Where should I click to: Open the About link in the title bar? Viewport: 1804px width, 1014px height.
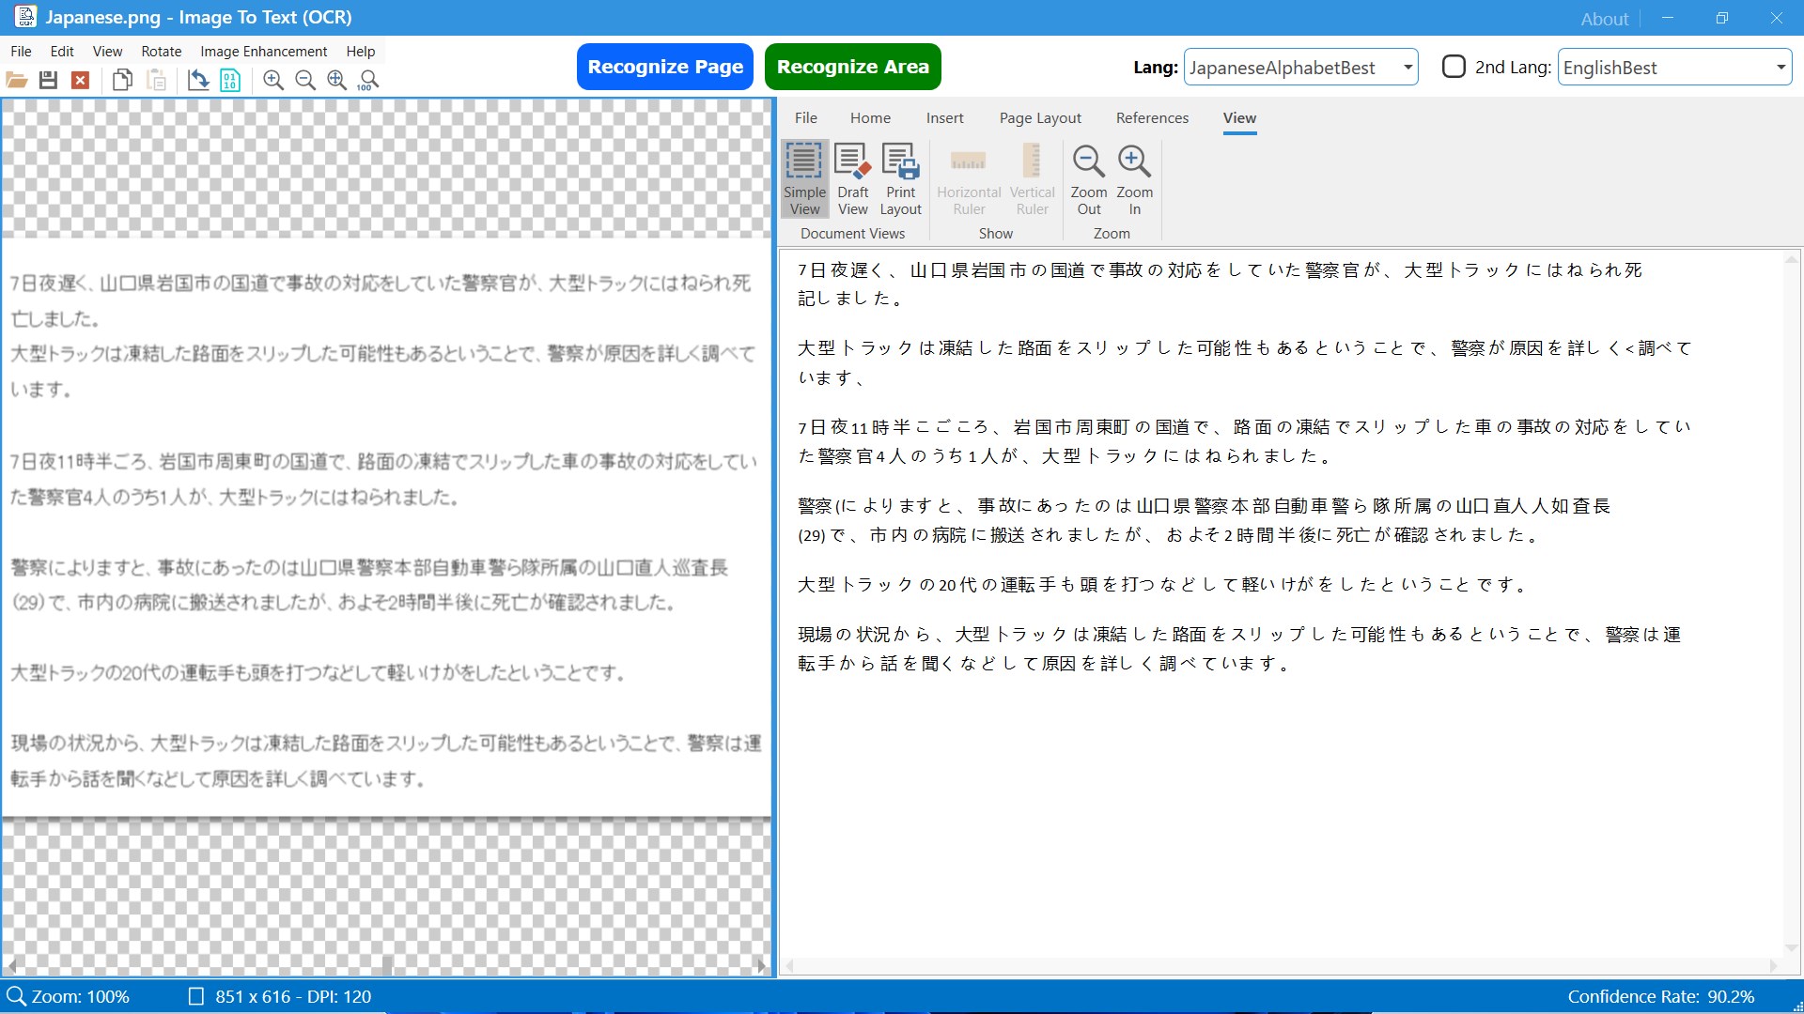click(1604, 19)
